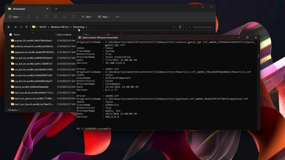Screen dimensions: 285x160
Task: Click folder icon of dal.inf_amd64 row
Action: click(x=12, y=87)
